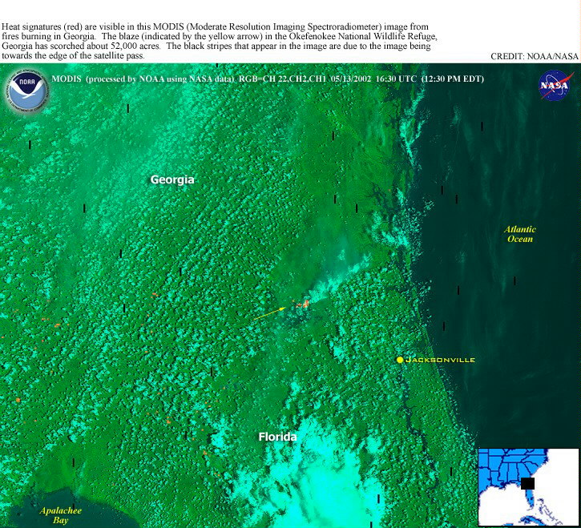The width and height of the screenshot is (581, 528).
Task: Click the JACKSONVILLE city name text
Action: 440,360
